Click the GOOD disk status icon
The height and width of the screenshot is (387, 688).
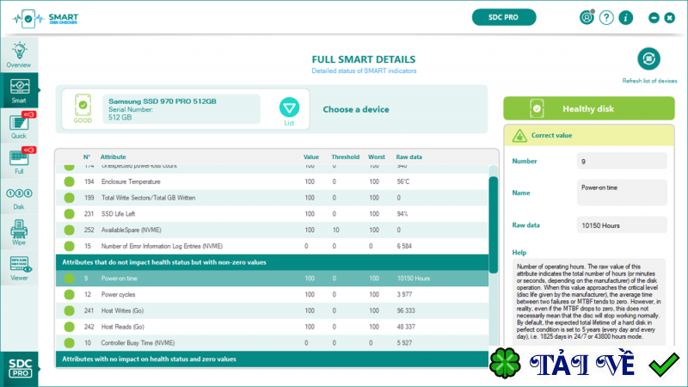[x=83, y=108]
